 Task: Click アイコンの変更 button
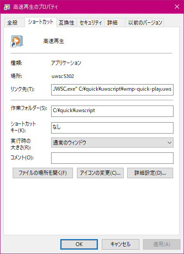[100, 173]
